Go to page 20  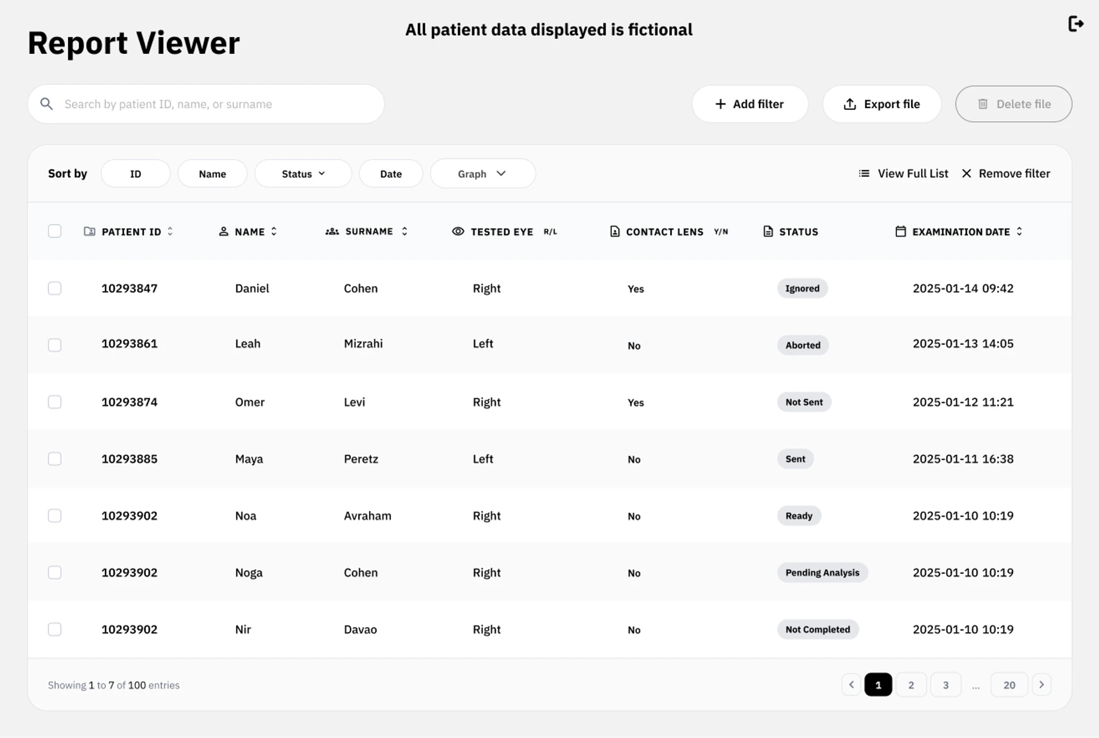1009,685
